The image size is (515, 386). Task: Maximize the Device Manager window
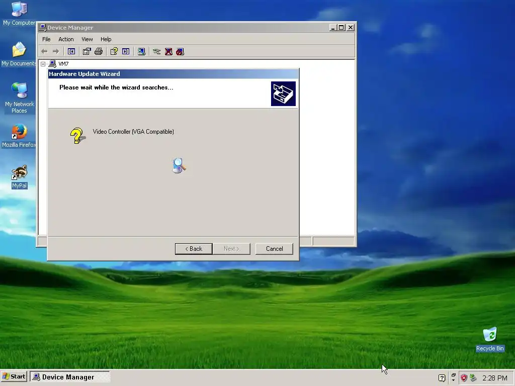point(341,28)
